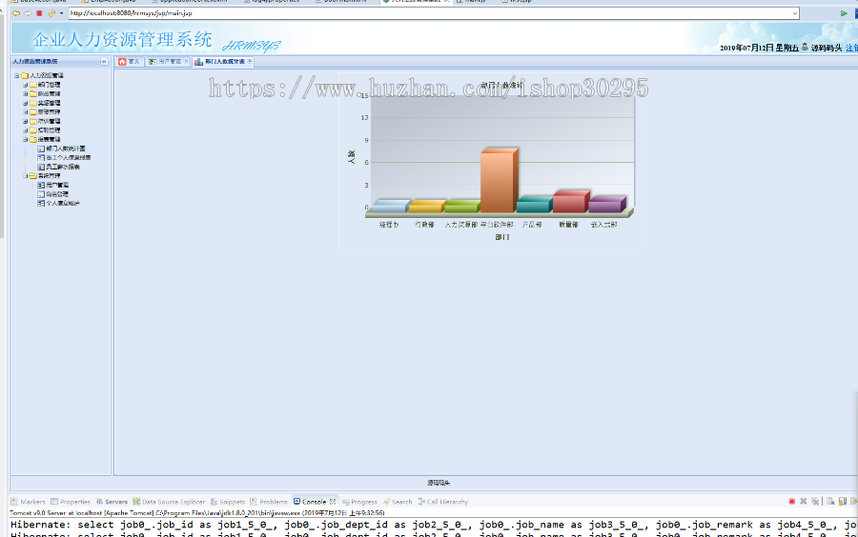Open the Search view tab
The height and width of the screenshot is (537, 858).
[x=398, y=502]
